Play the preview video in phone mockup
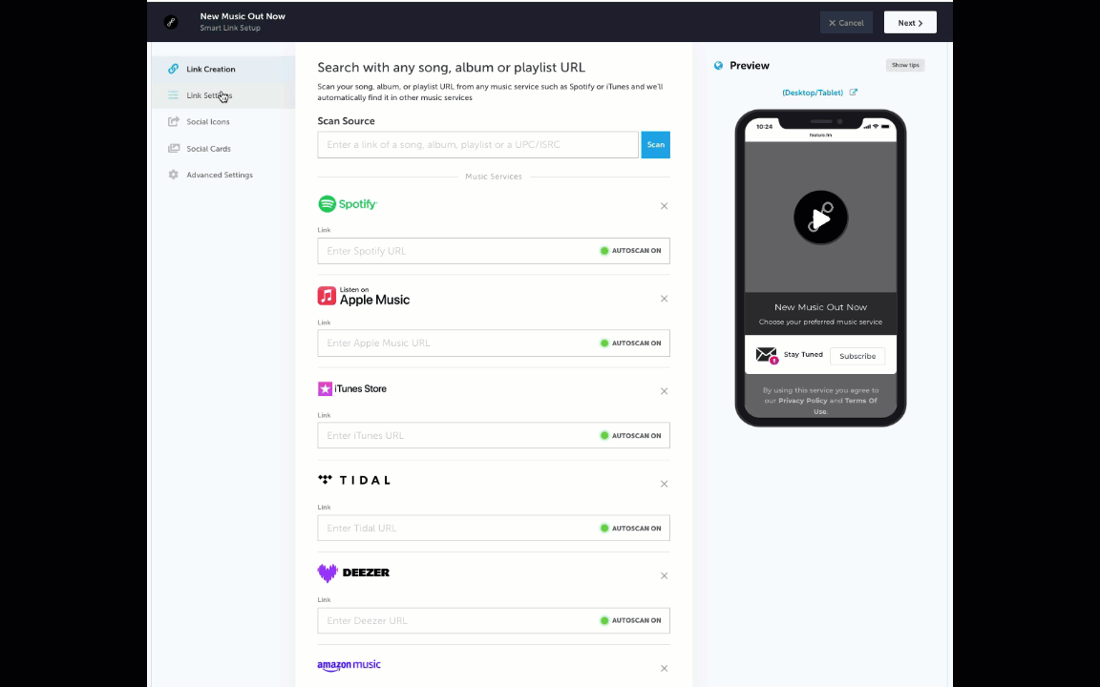Image resolution: width=1100 pixels, height=687 pixels. 821,218
